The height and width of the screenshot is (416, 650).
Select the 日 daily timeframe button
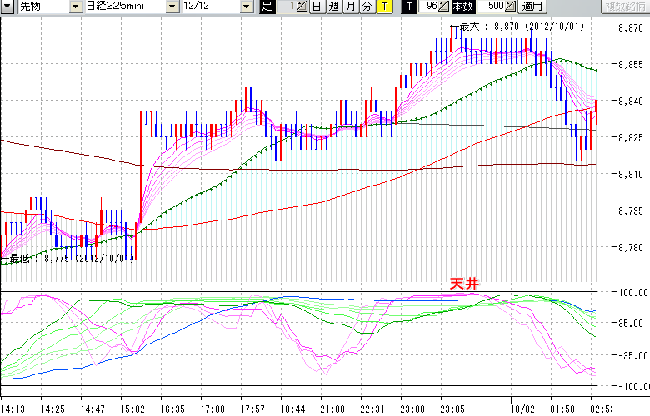(x=317, y=7)
